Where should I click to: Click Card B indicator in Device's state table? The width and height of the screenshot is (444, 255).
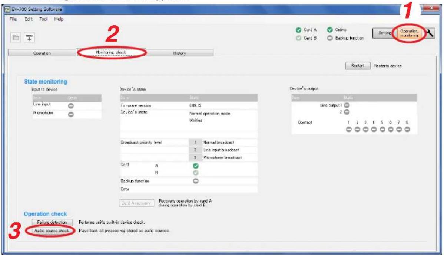(196, 173)
